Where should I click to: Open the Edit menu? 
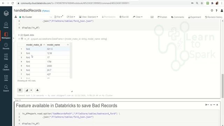click(71, 17)
